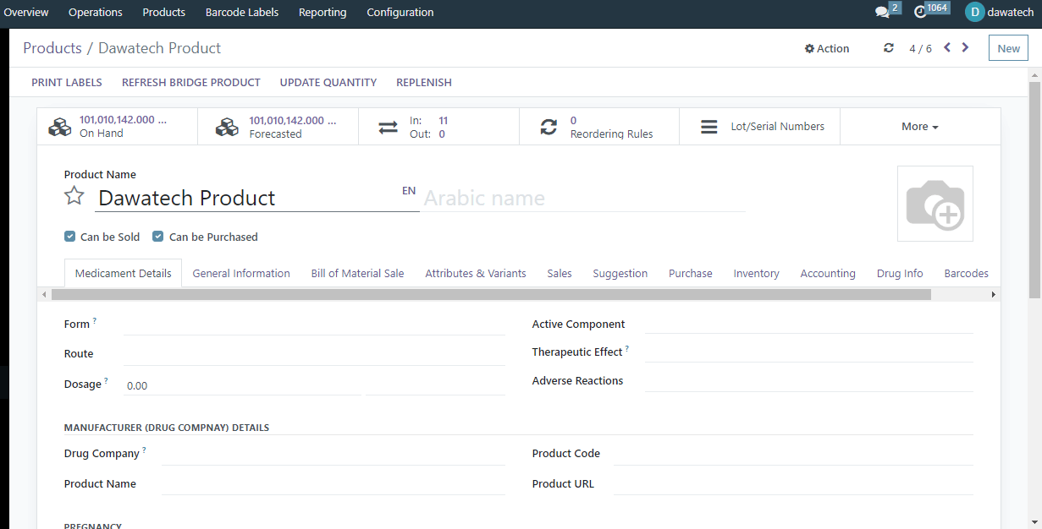Viewport: 1042px width, 529px height.
Task: Upload product image camera placeholder
Action: [x=935, y=204]
